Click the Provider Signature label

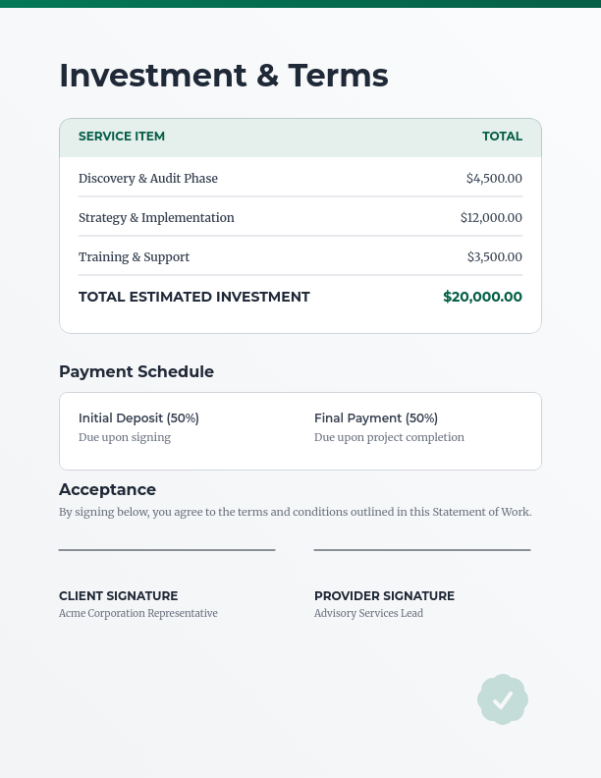coord(384,596)
